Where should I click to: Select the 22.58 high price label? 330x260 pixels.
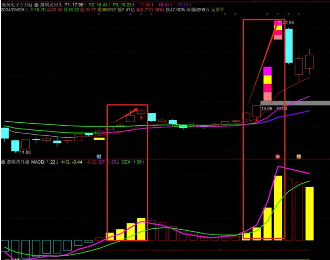point(286,23)
